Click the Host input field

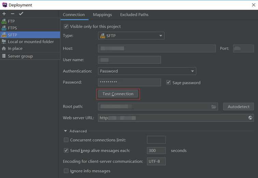(x=157, y=49)
